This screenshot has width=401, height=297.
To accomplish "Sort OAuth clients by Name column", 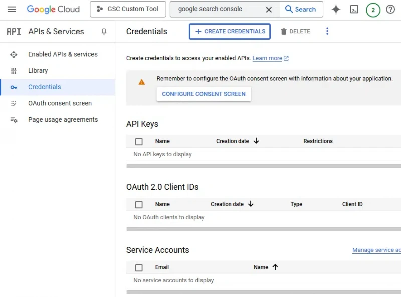I will [x=162, y=204].
